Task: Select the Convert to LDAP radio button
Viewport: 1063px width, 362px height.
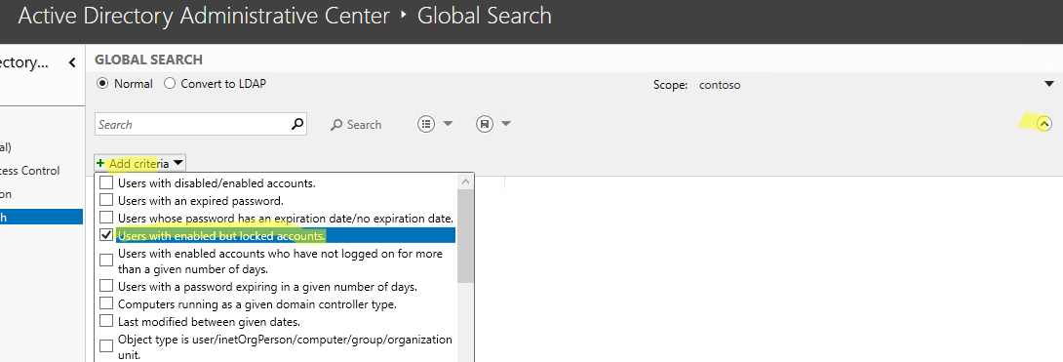Action: [x=170, y=84]
